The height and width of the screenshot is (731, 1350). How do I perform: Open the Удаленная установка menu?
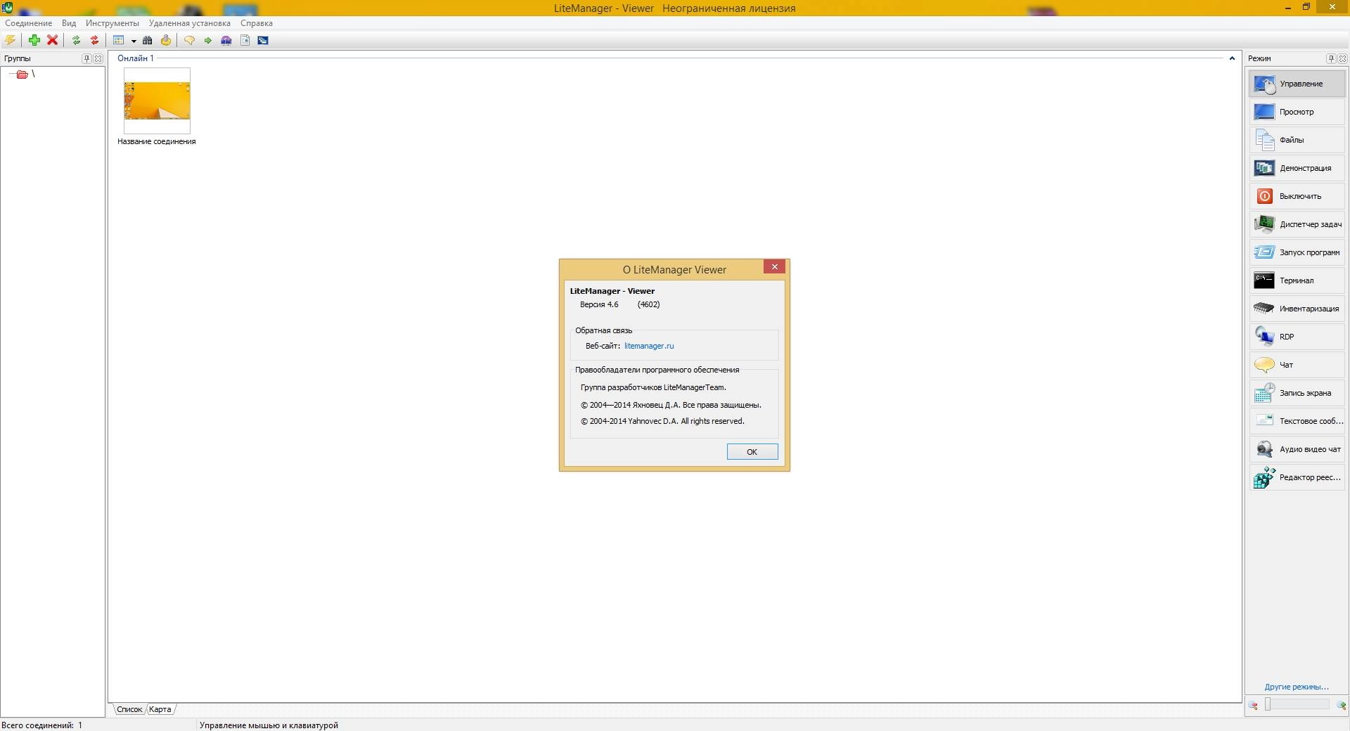pyautogui.click(x=190, y=23)
